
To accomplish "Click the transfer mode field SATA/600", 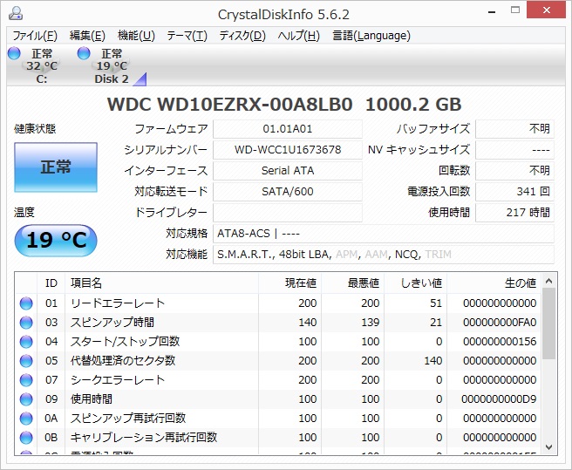I will point(288,192).
